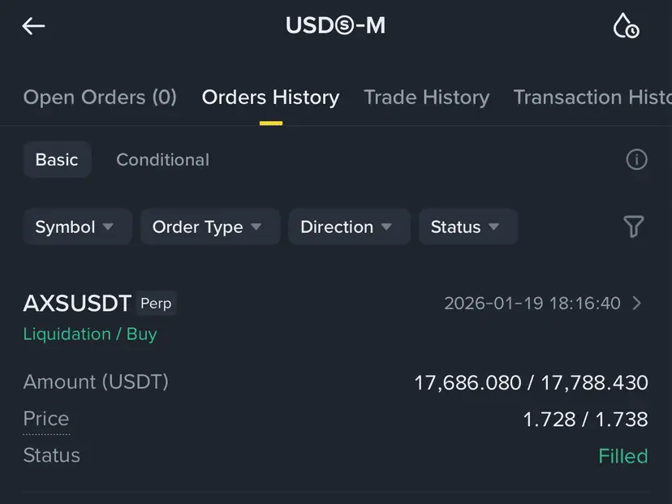672x504 pixels.
Task: Select the Orders History tab
Action: click(270, 97)
